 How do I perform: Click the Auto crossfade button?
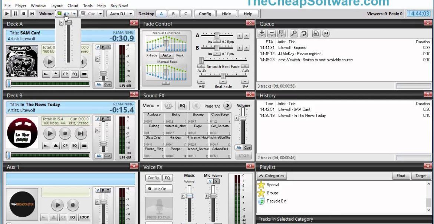(166, 55)
